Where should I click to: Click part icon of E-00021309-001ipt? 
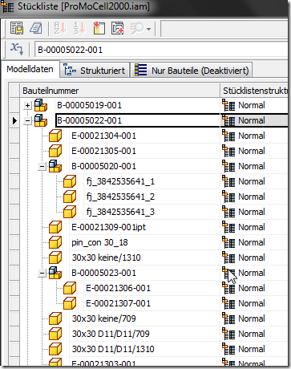pos(55,227)
